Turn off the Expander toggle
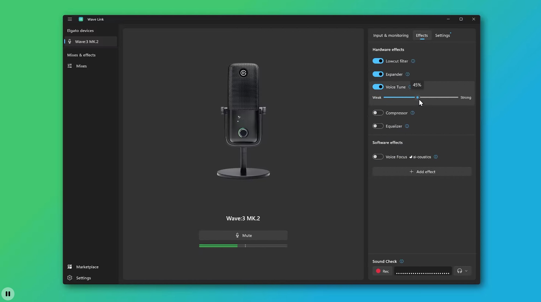The height and width of the screenshot is (302, 541). [x=378, y=74]
